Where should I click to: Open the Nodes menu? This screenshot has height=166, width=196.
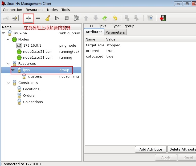(x=52, y=10)
